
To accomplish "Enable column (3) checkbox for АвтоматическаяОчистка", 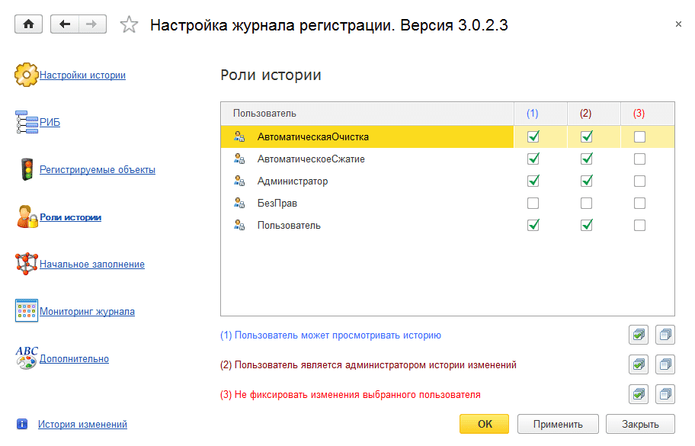I will point(639,137).
